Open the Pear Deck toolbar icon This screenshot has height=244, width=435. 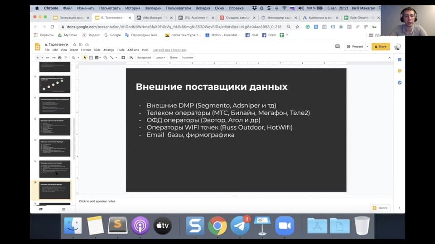click(131, 57)
